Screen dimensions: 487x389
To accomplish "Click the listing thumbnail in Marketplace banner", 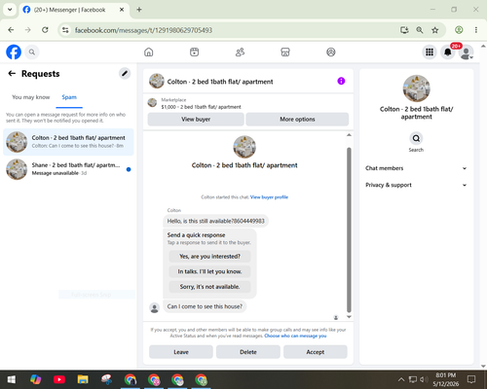I will [152, 103].
